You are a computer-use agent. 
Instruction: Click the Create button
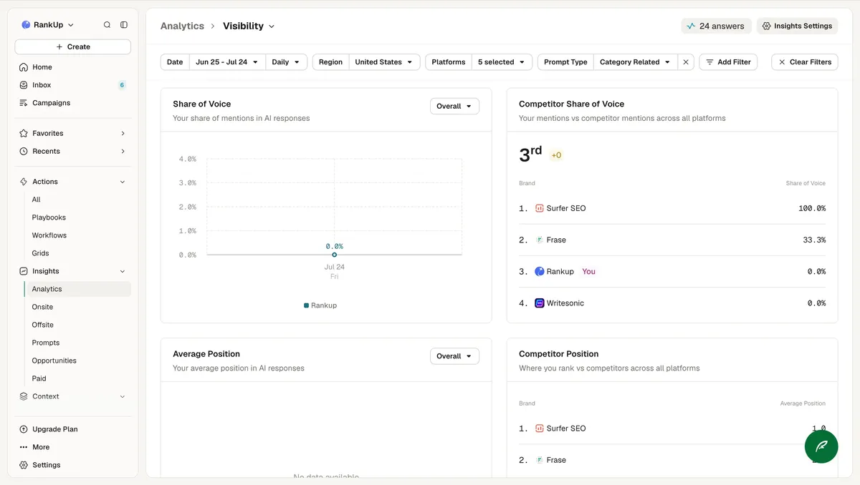[72, 46]
